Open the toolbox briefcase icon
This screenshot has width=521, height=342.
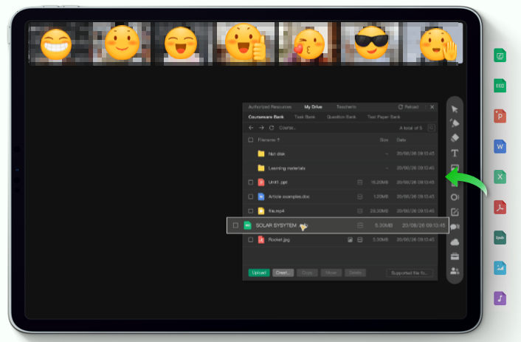coord(455,256)
